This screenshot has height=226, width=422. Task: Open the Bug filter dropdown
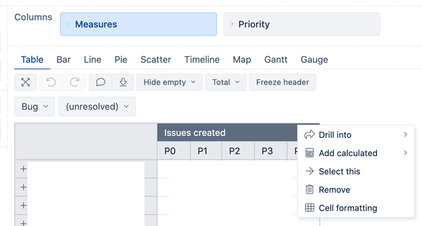[35, 107]
